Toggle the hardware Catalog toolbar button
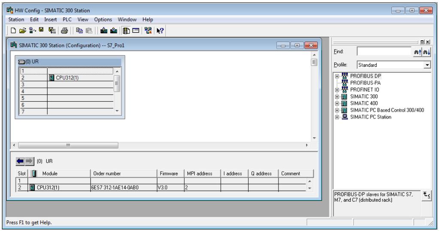 [126, 30]
